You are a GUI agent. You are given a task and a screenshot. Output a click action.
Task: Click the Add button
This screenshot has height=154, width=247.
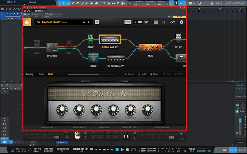click(x=142, y=74)
